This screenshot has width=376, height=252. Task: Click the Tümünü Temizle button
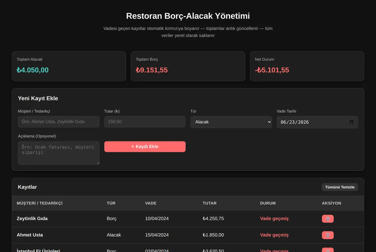click(340, 187)
